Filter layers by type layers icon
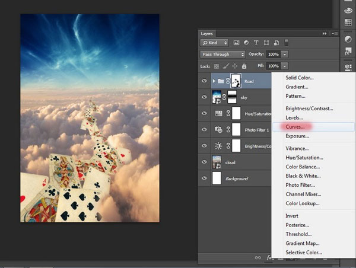Screen dimensions: 356x268 [256, 43]
